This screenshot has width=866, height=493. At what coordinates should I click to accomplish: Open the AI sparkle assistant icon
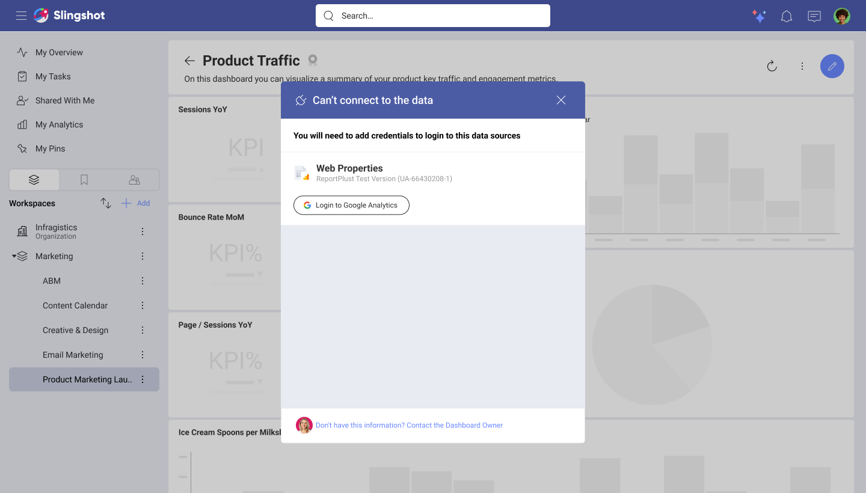(x=759, y=16)
